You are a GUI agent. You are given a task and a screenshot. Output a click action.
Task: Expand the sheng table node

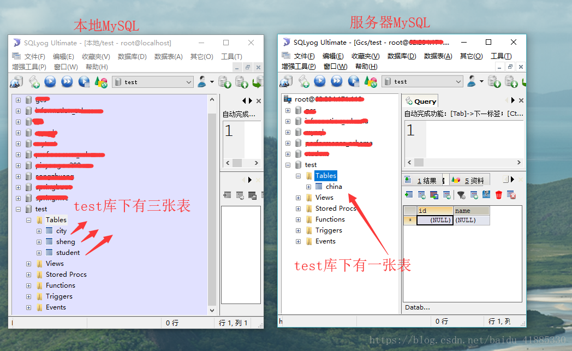pyautogui.click(x=39, y=242)
